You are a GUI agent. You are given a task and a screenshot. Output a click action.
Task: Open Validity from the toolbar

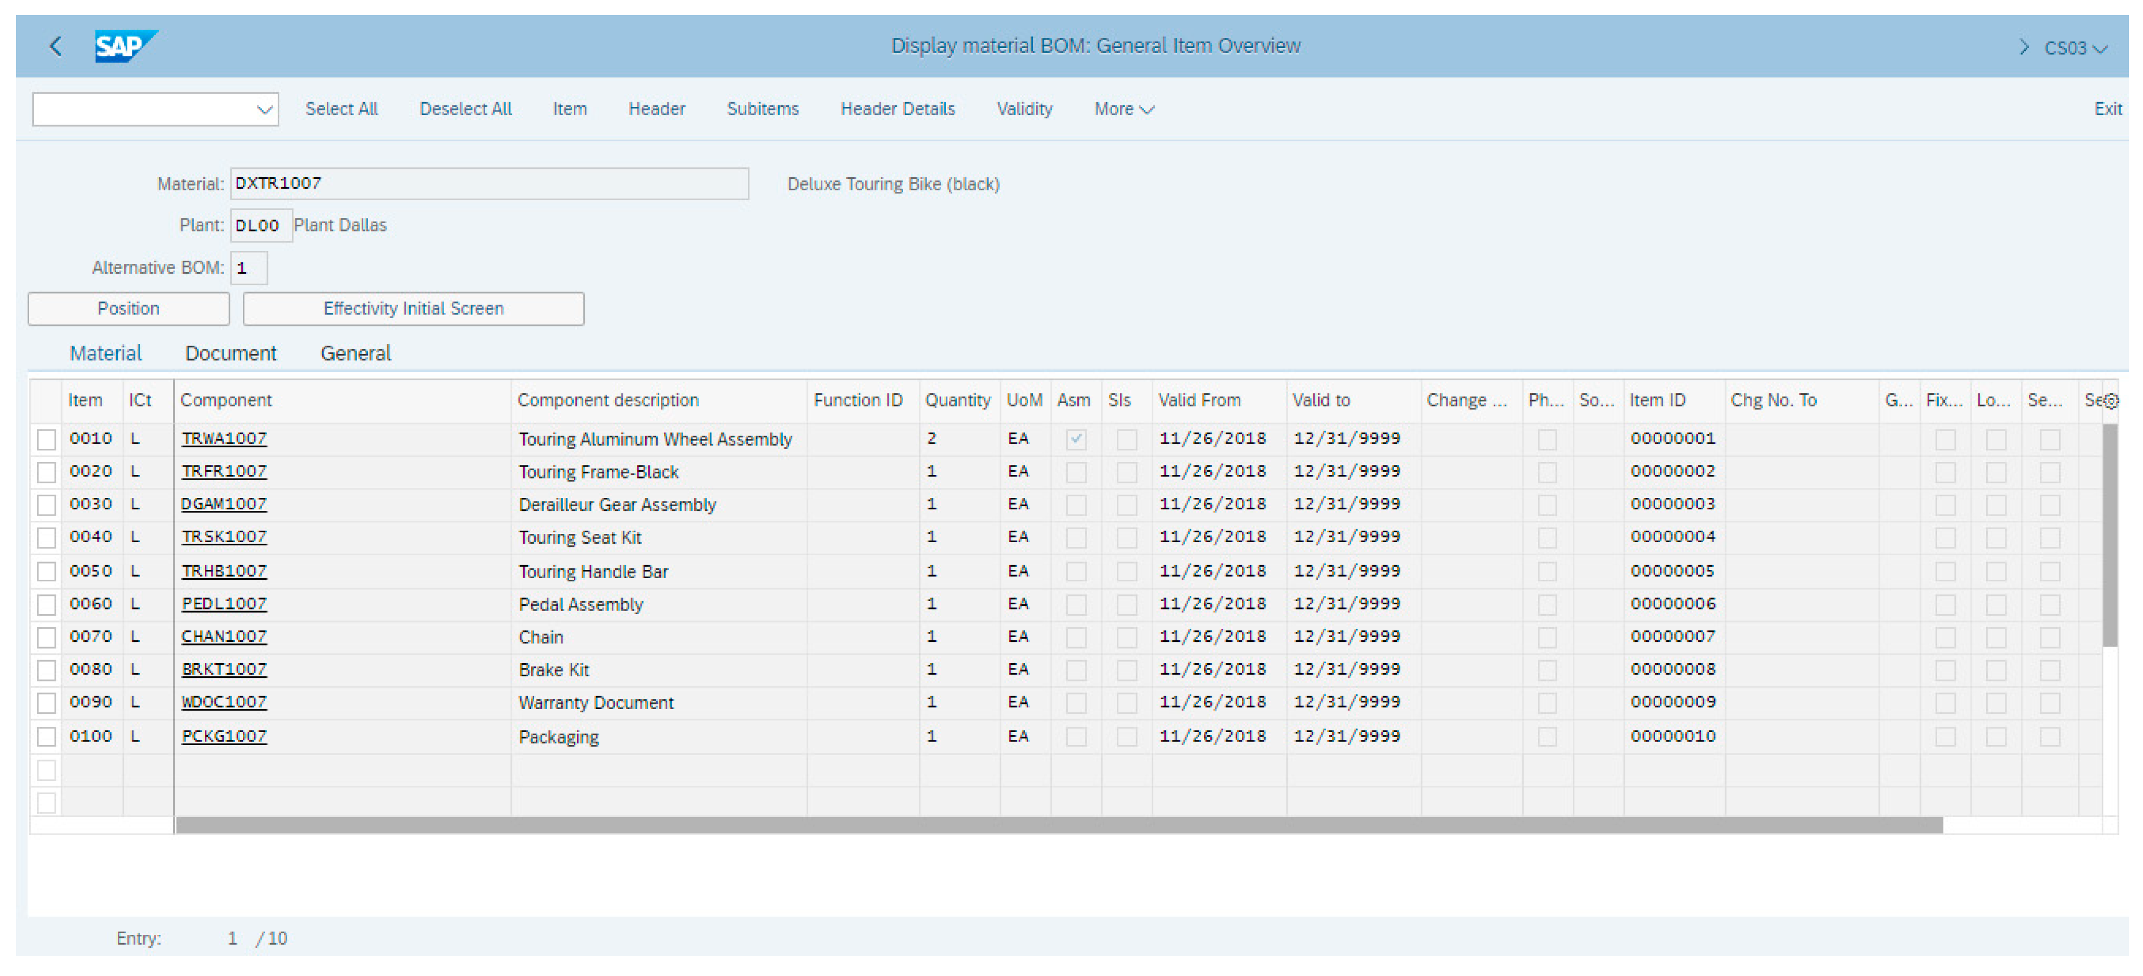pos(1024,109)
